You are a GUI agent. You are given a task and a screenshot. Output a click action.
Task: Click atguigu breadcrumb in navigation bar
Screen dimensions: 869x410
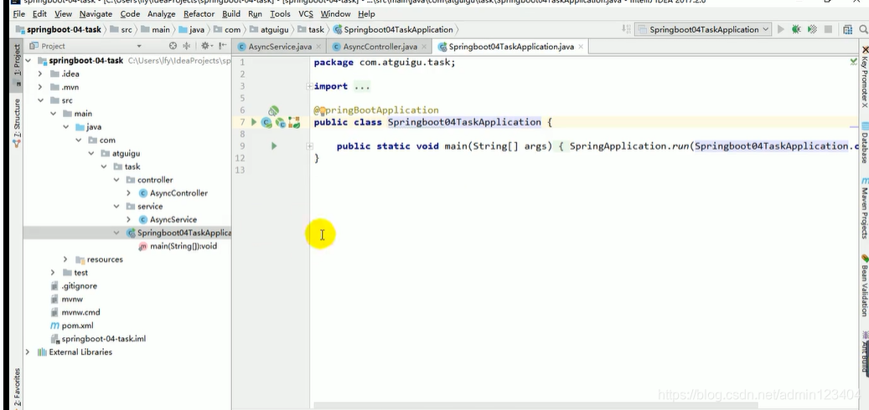point(268,29)
